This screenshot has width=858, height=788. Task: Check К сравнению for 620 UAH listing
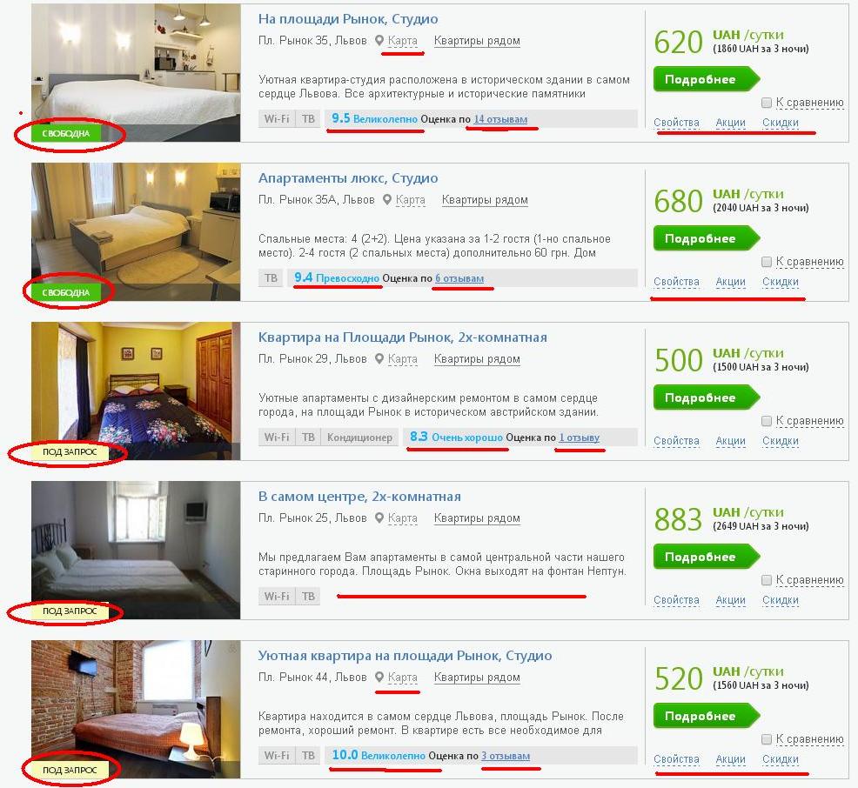coord(767,103)
